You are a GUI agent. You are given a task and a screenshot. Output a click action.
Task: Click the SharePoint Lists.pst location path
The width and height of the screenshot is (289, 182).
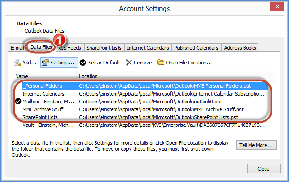159,117
